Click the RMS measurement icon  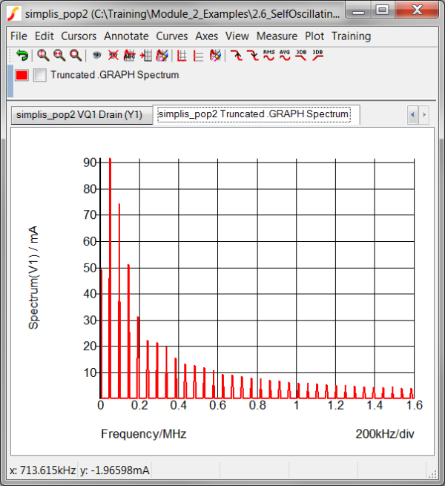[x=269, y=56]
